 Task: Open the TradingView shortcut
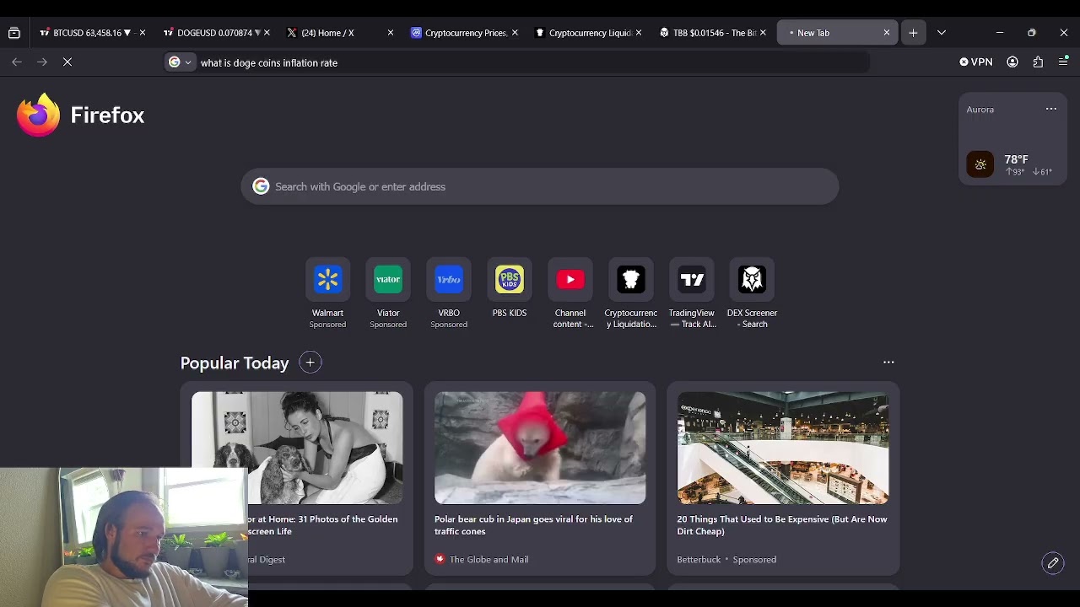(x=692, y=293)
